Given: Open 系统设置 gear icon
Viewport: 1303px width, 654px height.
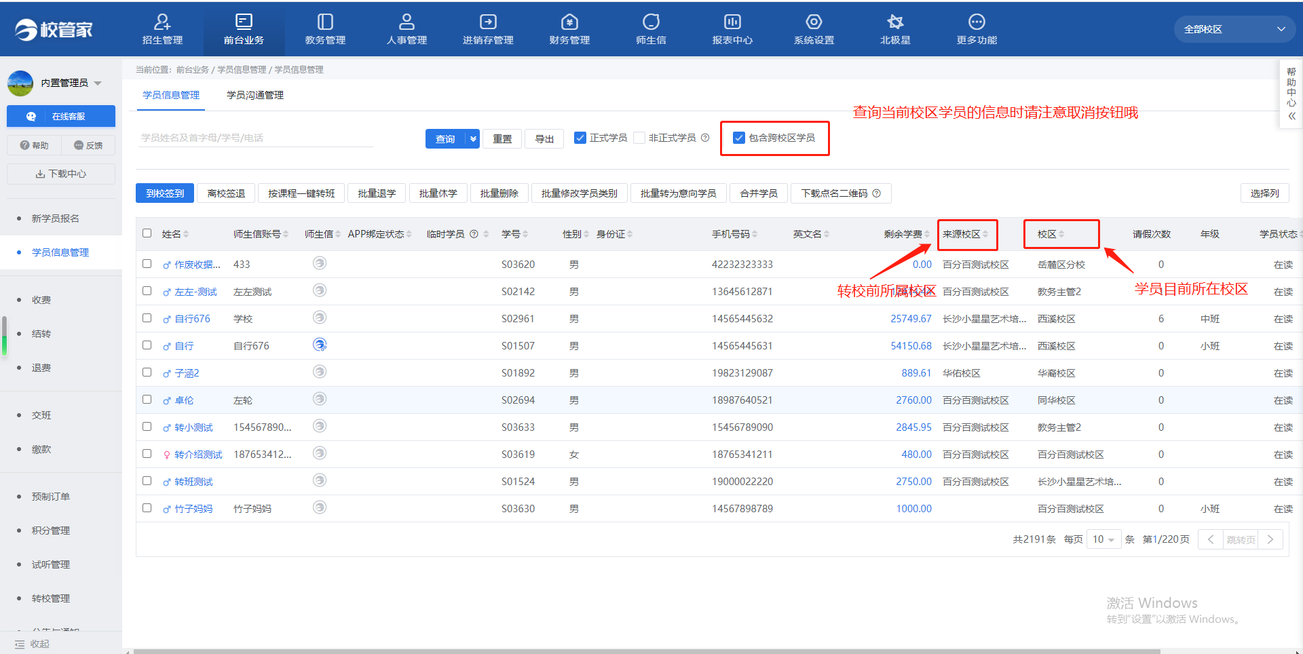Looking at the screenshot, I should pos(814,22).
